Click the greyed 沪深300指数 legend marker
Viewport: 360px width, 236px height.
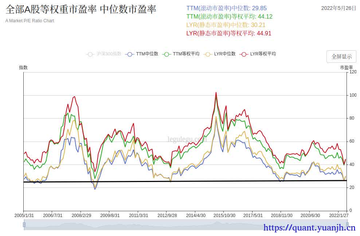coord(90,54)
